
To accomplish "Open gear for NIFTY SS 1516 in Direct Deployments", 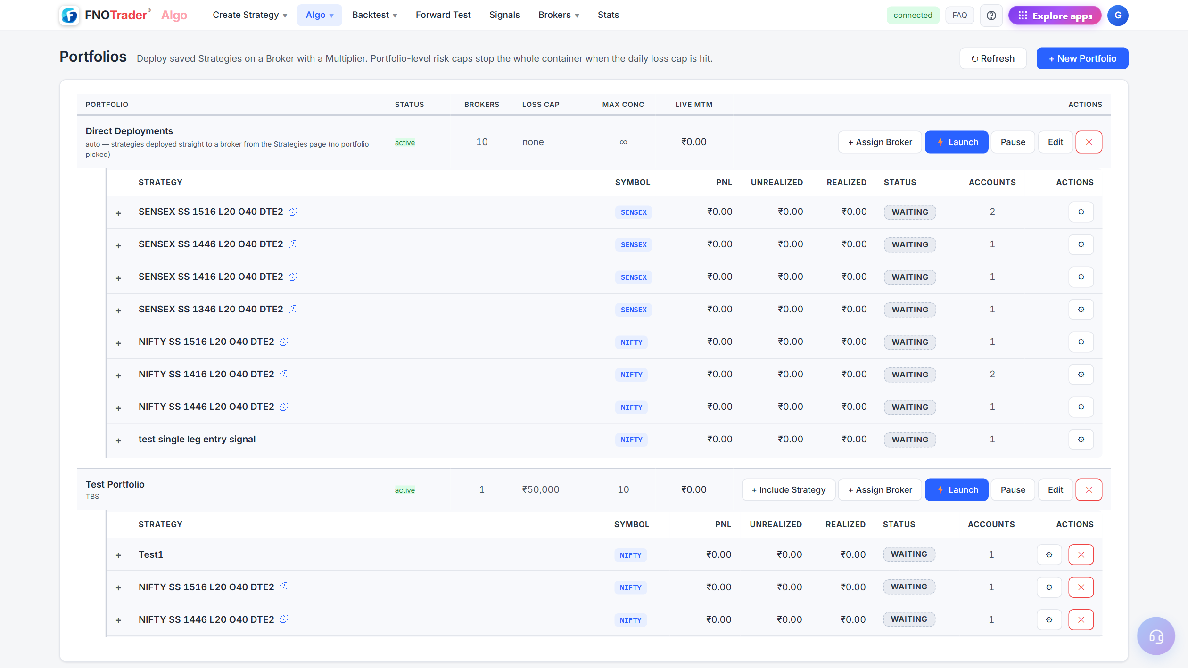I will [x=1081, y=342].
